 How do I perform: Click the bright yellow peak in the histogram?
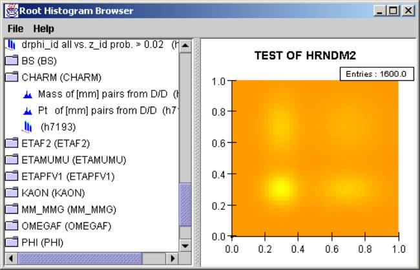(280, 188)
